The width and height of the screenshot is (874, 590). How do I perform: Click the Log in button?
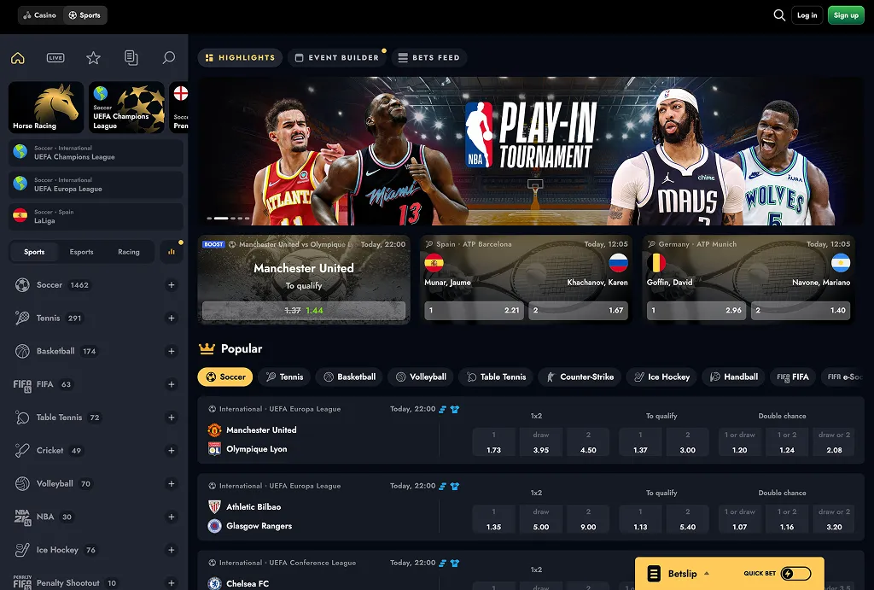tap(807, 15)
